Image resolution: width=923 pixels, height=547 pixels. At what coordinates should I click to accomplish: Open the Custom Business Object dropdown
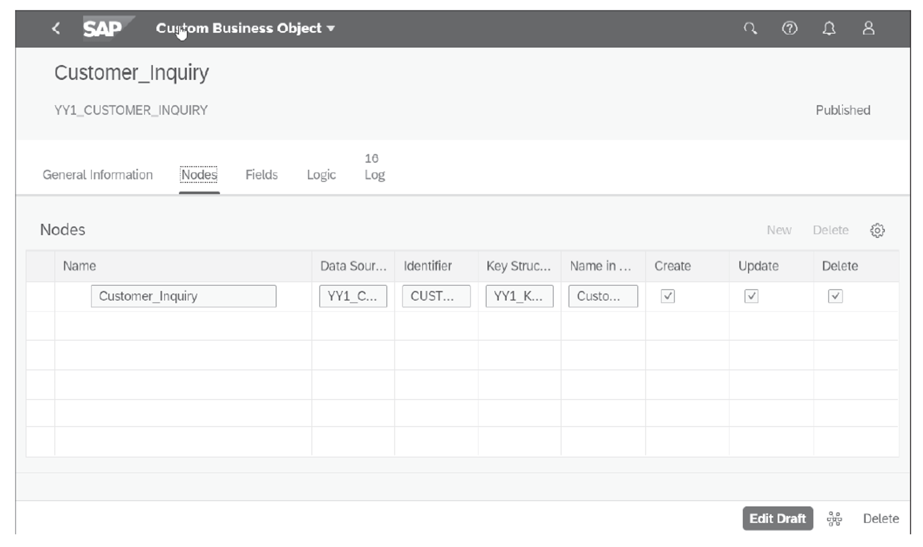[245, 28]
